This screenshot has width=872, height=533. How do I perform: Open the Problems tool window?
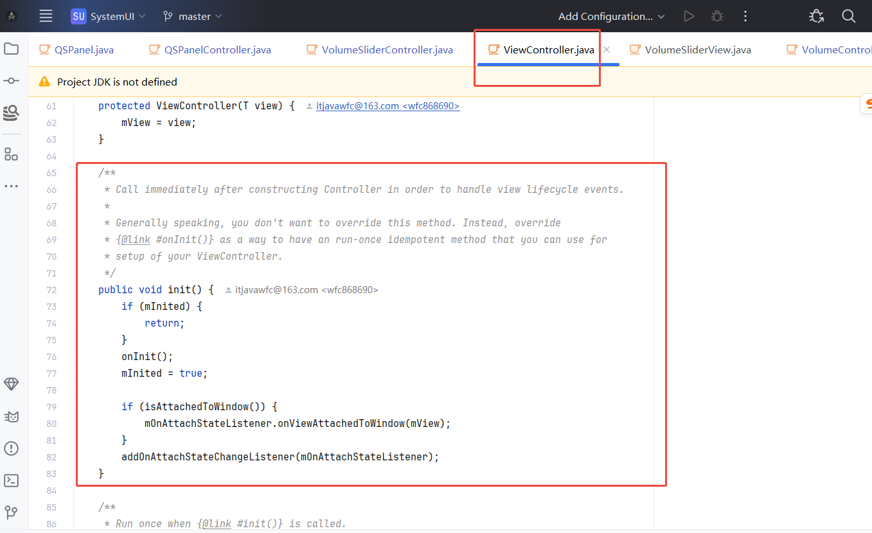click(x=11, y=448)
